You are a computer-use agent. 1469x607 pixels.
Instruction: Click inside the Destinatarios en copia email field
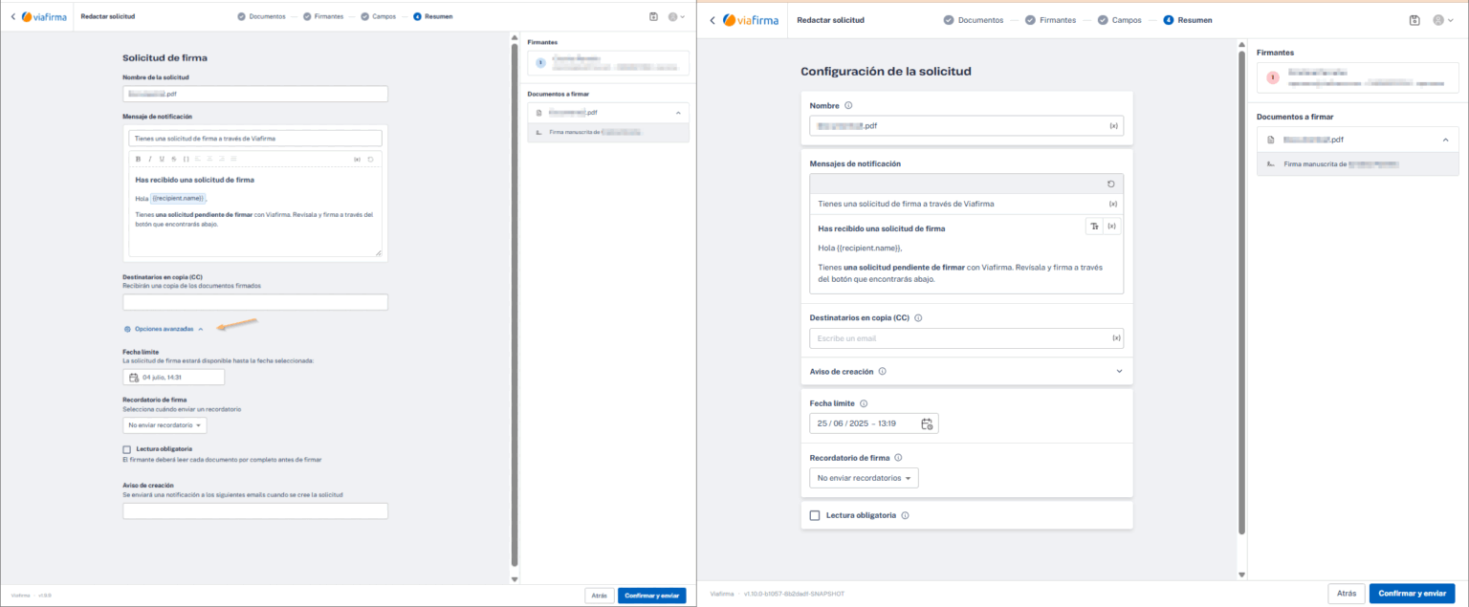coord(956,337)
